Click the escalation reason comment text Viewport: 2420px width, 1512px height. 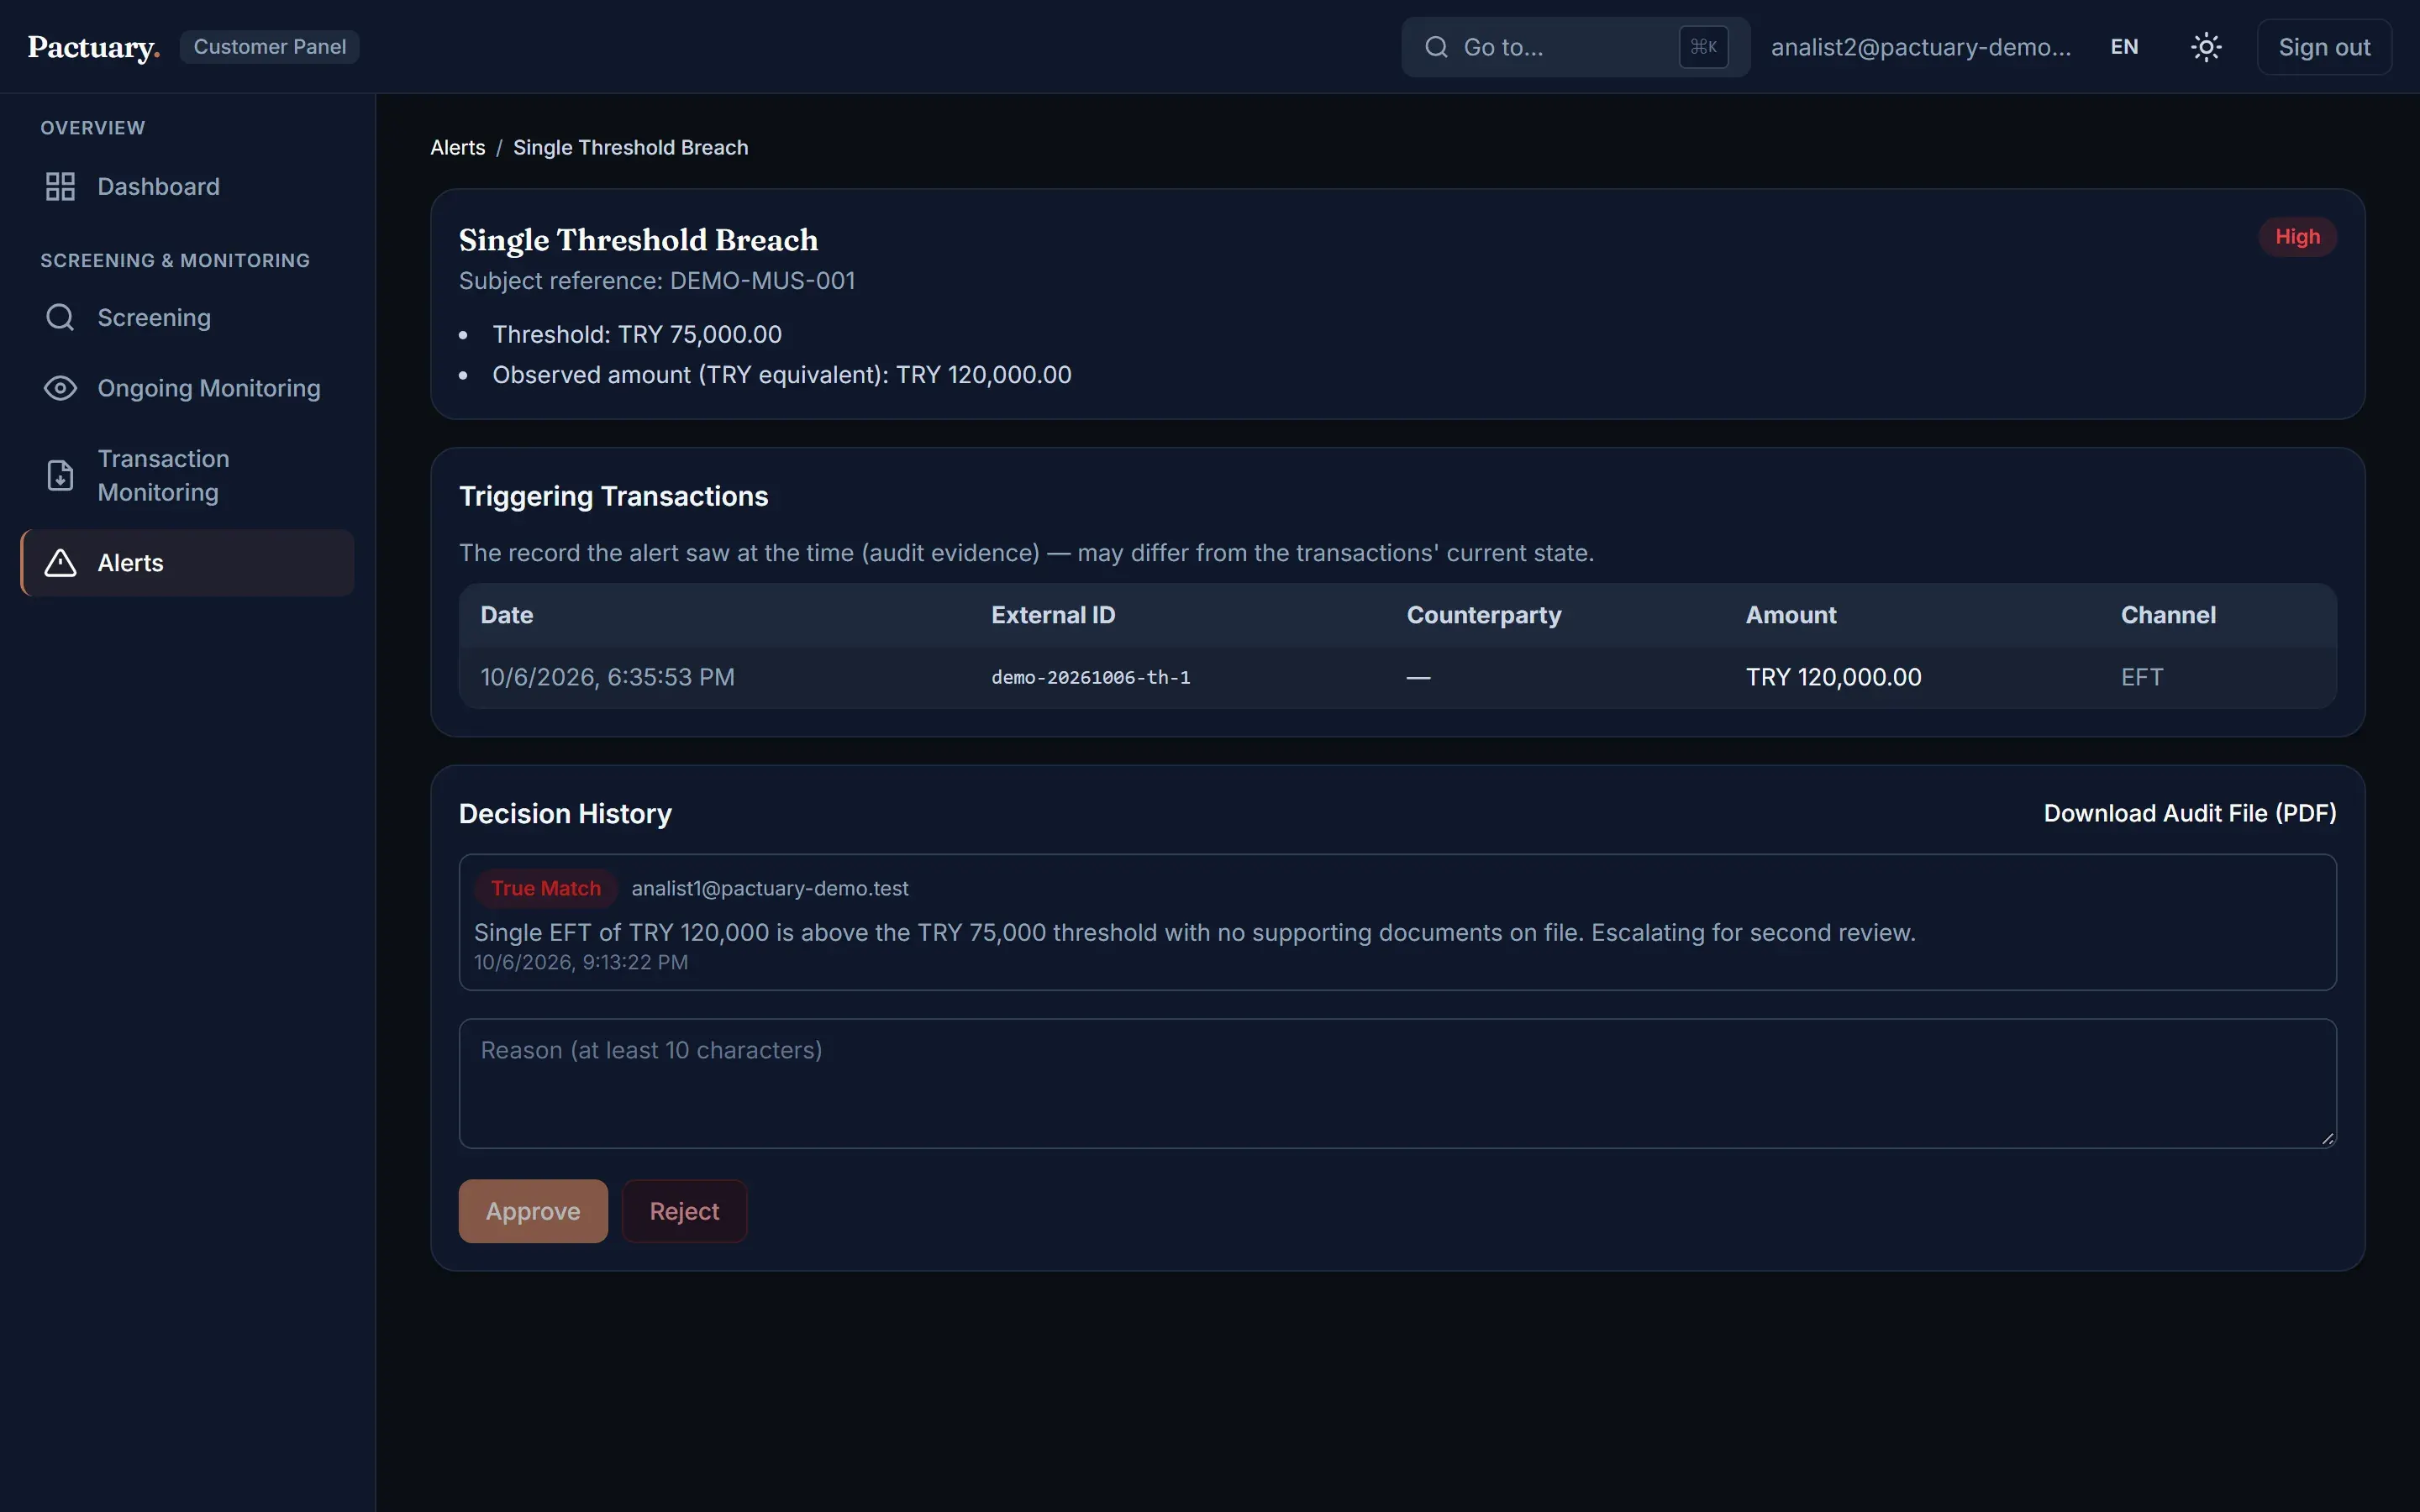1194,933
